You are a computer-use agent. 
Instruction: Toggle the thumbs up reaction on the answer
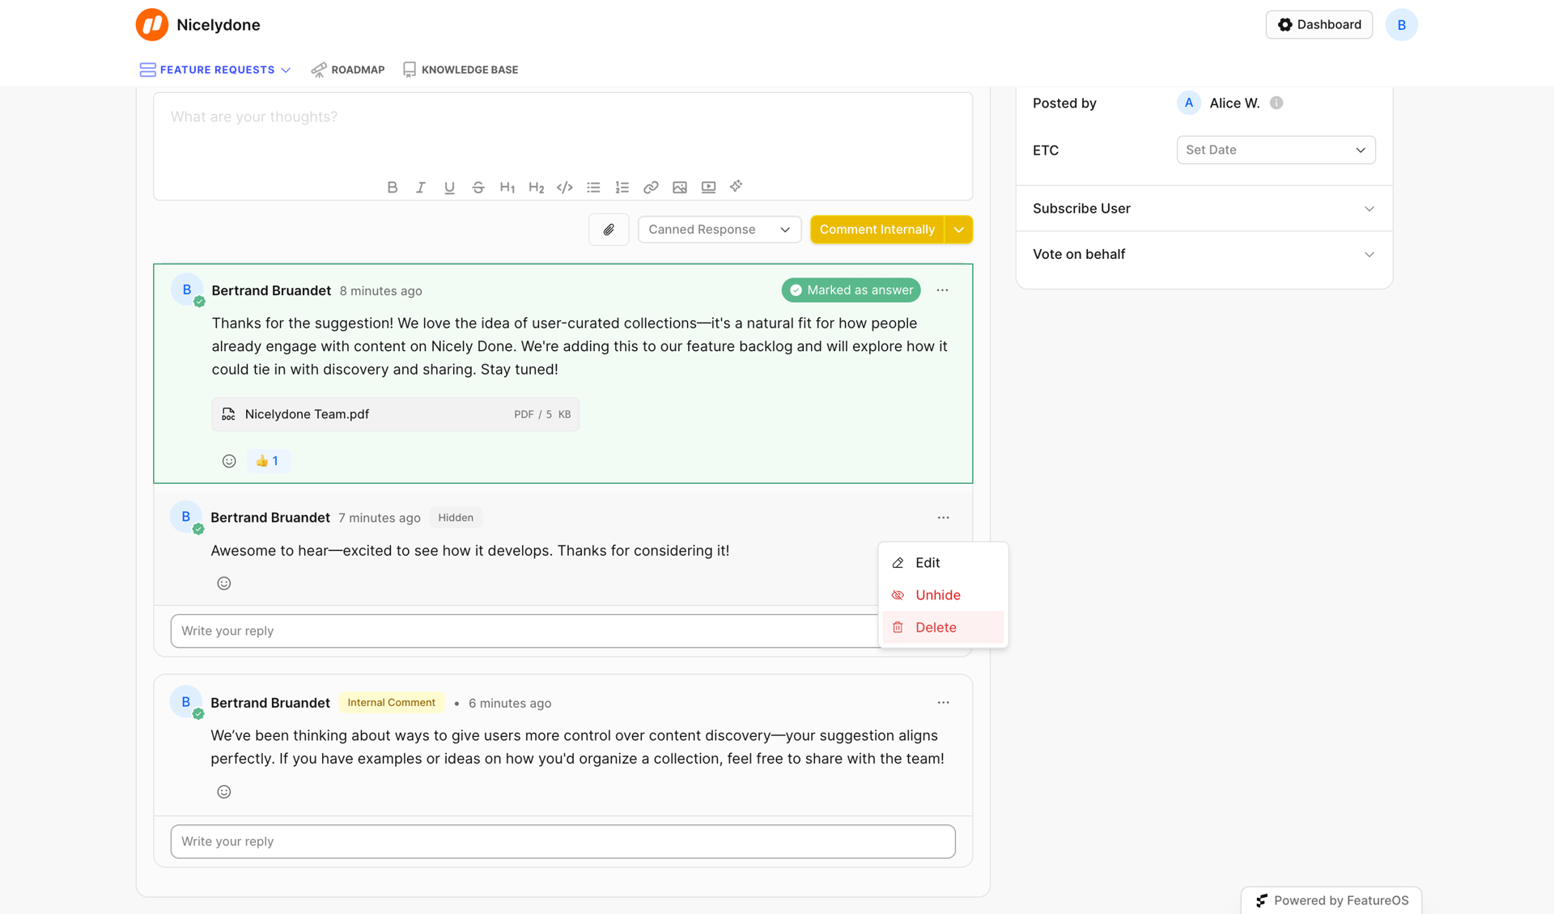(268, 460)
